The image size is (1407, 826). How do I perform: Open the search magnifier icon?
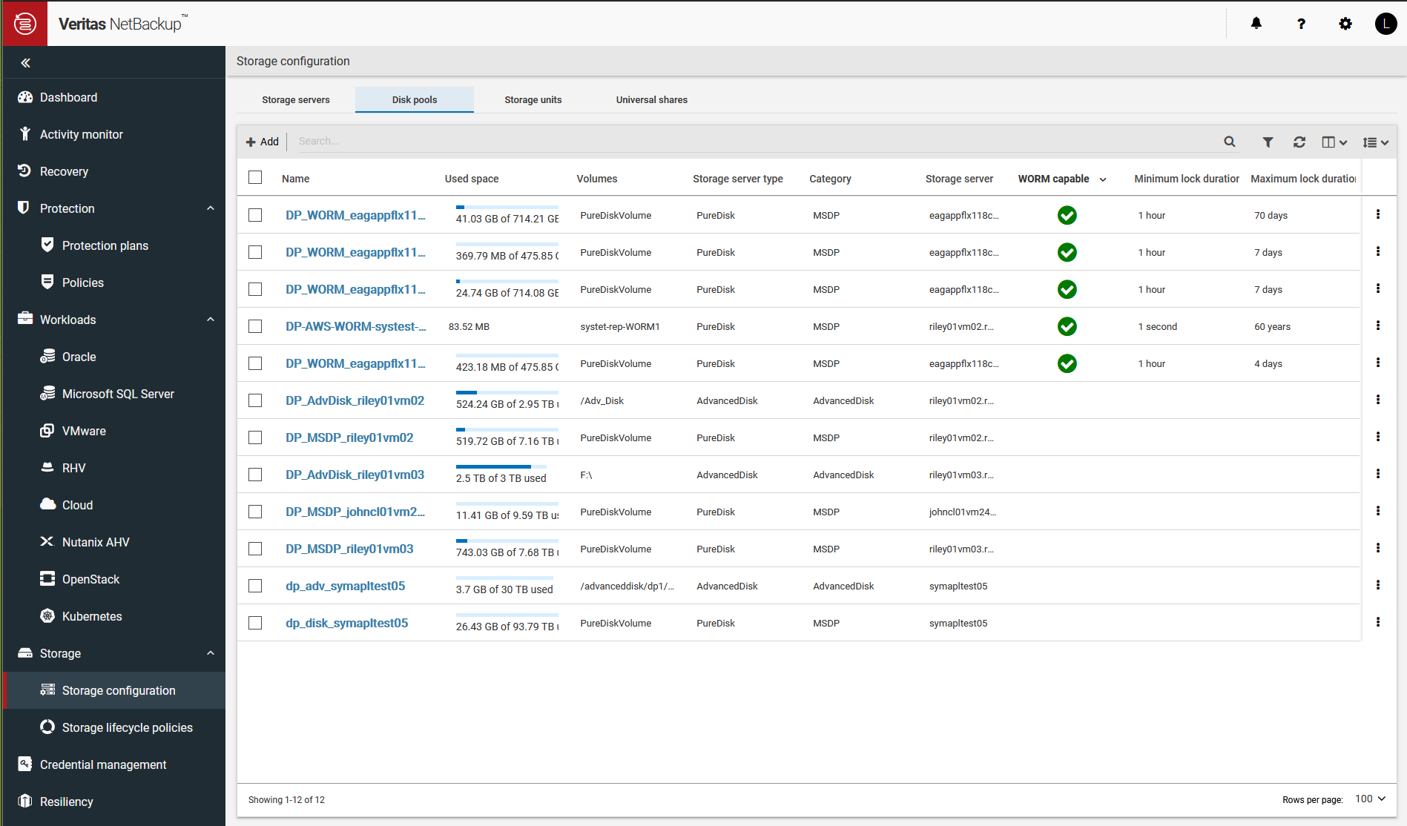pos(1230,142)
